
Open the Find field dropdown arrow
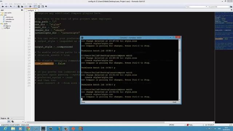206,7
